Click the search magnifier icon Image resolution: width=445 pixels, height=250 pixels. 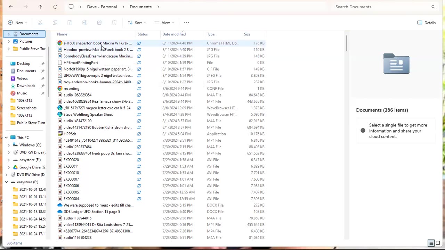433,7
